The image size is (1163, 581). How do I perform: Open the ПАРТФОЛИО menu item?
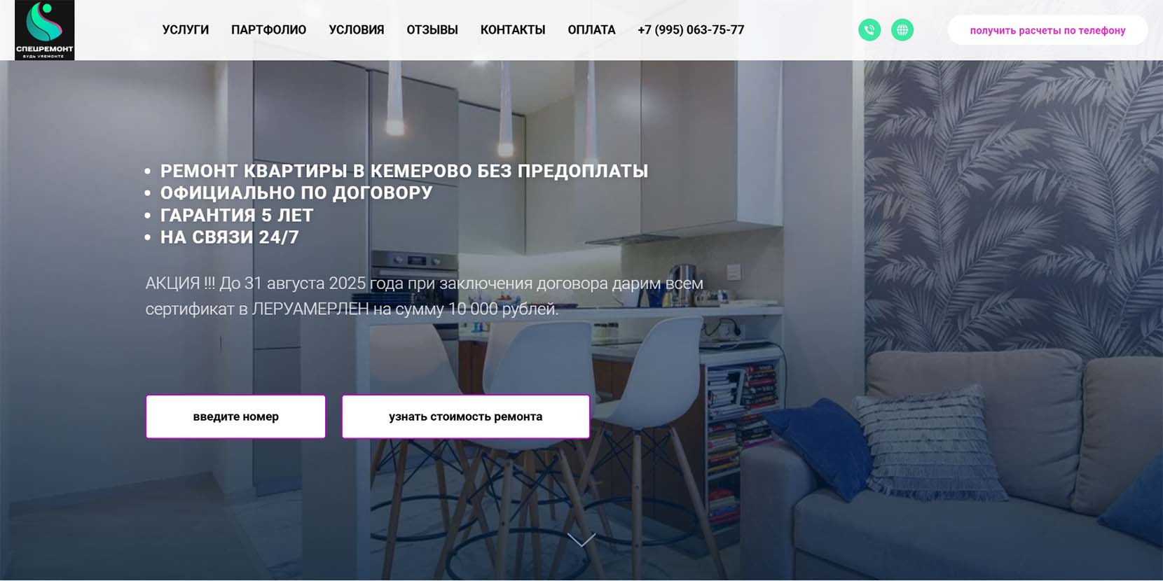click(x=269, y=30)
